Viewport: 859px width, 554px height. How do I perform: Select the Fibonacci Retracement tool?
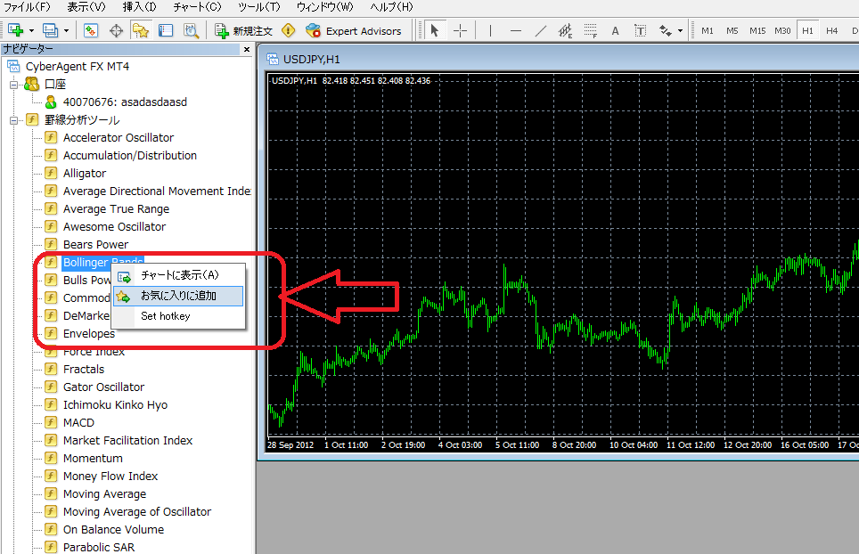(590, 30)
